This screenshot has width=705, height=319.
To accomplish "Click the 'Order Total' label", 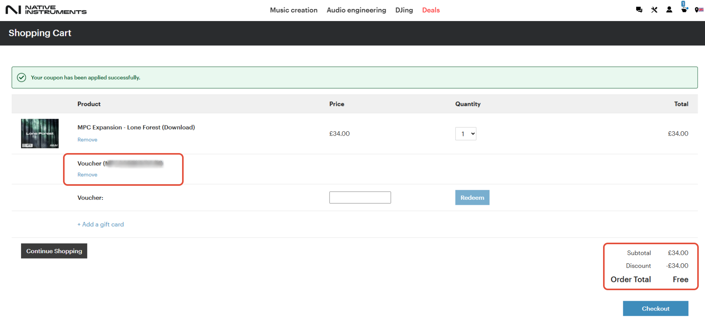I will [631, 279].
